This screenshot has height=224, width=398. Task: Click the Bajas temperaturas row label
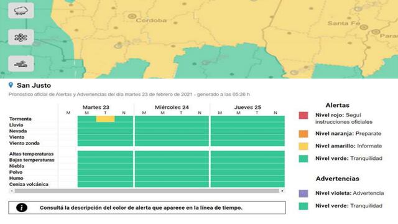coord(32,160)
